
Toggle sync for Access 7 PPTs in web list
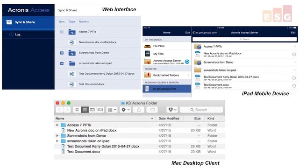click(x=62, y=32)
